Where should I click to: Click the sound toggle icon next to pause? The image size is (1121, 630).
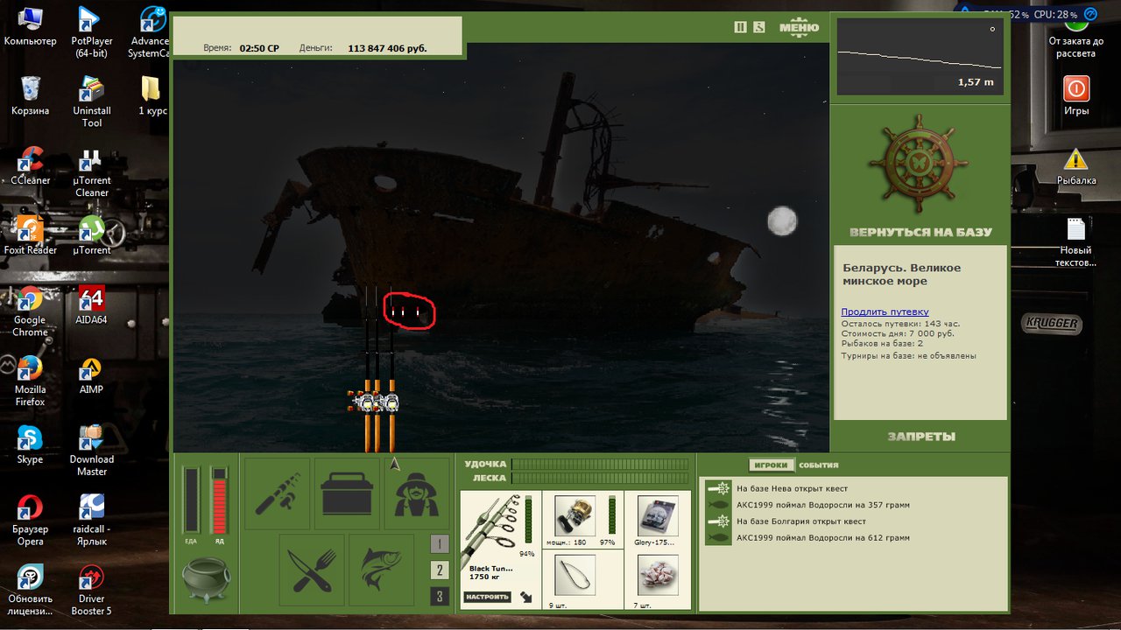click(x=759, y=27)
